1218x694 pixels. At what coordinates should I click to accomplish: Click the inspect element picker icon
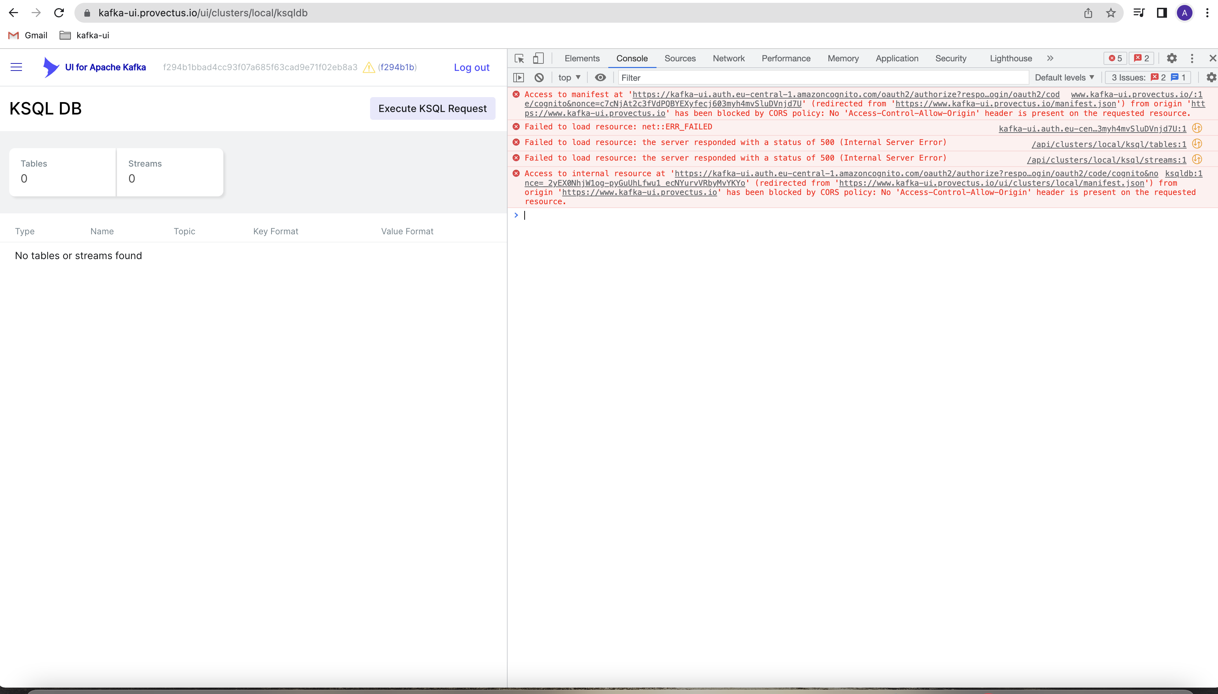[x=519, y=58]
